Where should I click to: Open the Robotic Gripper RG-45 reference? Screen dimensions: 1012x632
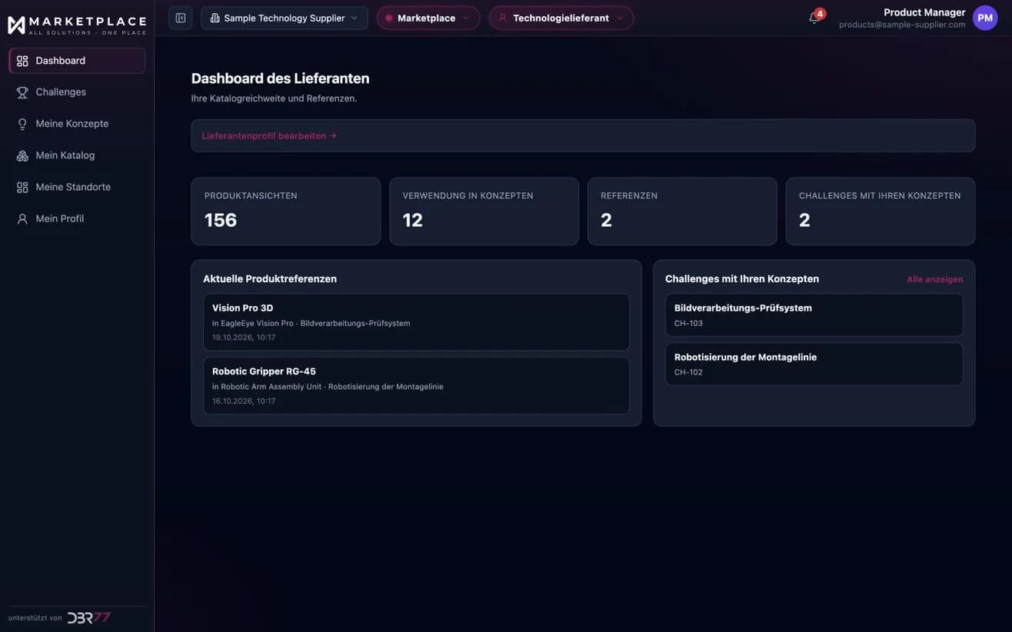(416, 386)
